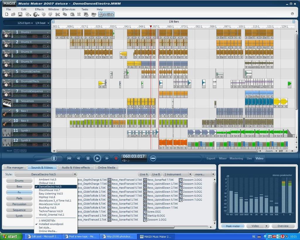Solo track 1 Drums I
This screenshot has height=240, width=300.
click(x=17, y=36)
